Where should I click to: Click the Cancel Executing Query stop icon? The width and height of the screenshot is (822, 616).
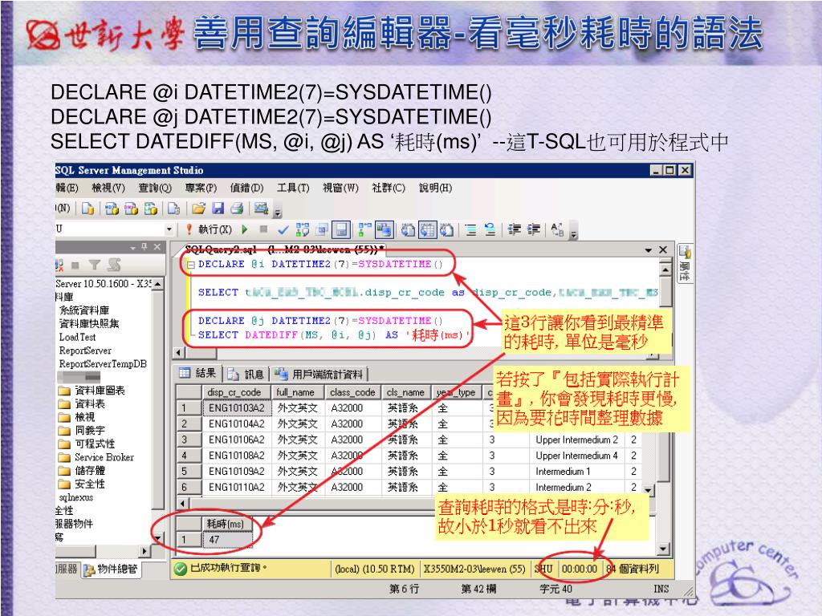point(263,229)
